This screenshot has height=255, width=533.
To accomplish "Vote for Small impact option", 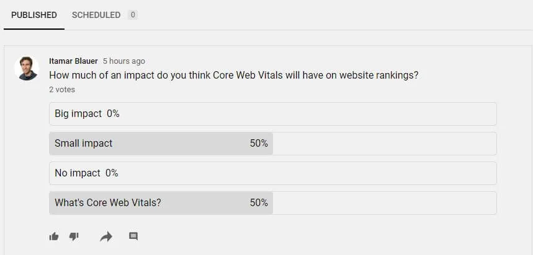I will [x=273, y=144].
